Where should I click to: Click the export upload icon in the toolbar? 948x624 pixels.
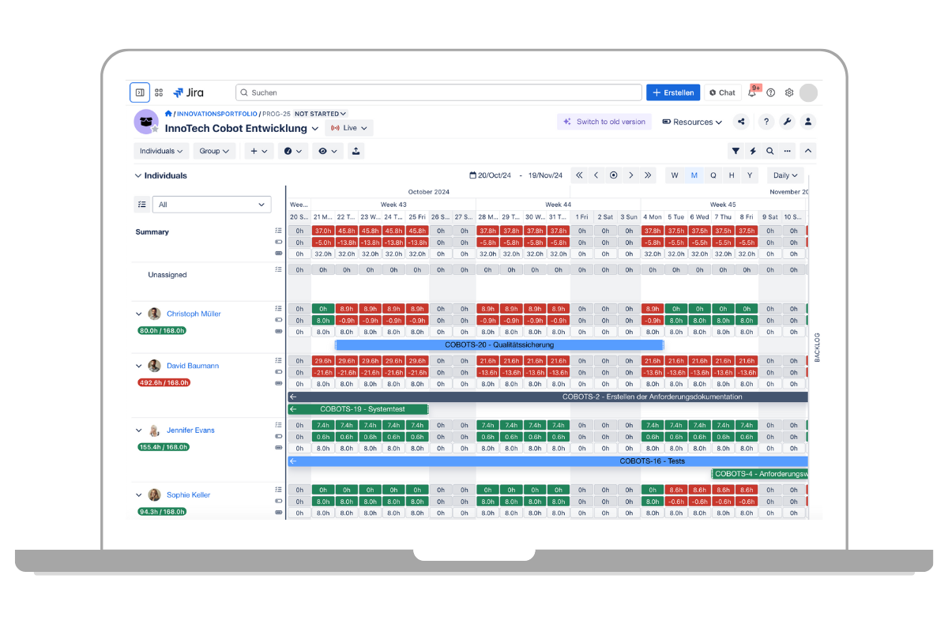[355, 151]
